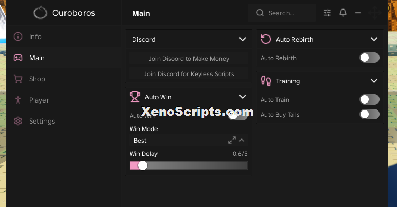Click the Win Delay slider track

click(x=189, y=165)
